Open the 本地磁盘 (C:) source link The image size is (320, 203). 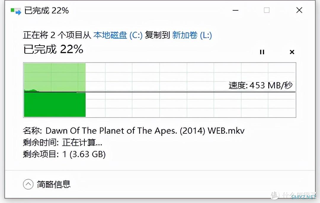click(x=118, y=35)
